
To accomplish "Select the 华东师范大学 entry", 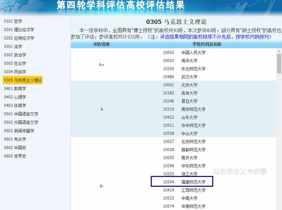I will 193,166.
